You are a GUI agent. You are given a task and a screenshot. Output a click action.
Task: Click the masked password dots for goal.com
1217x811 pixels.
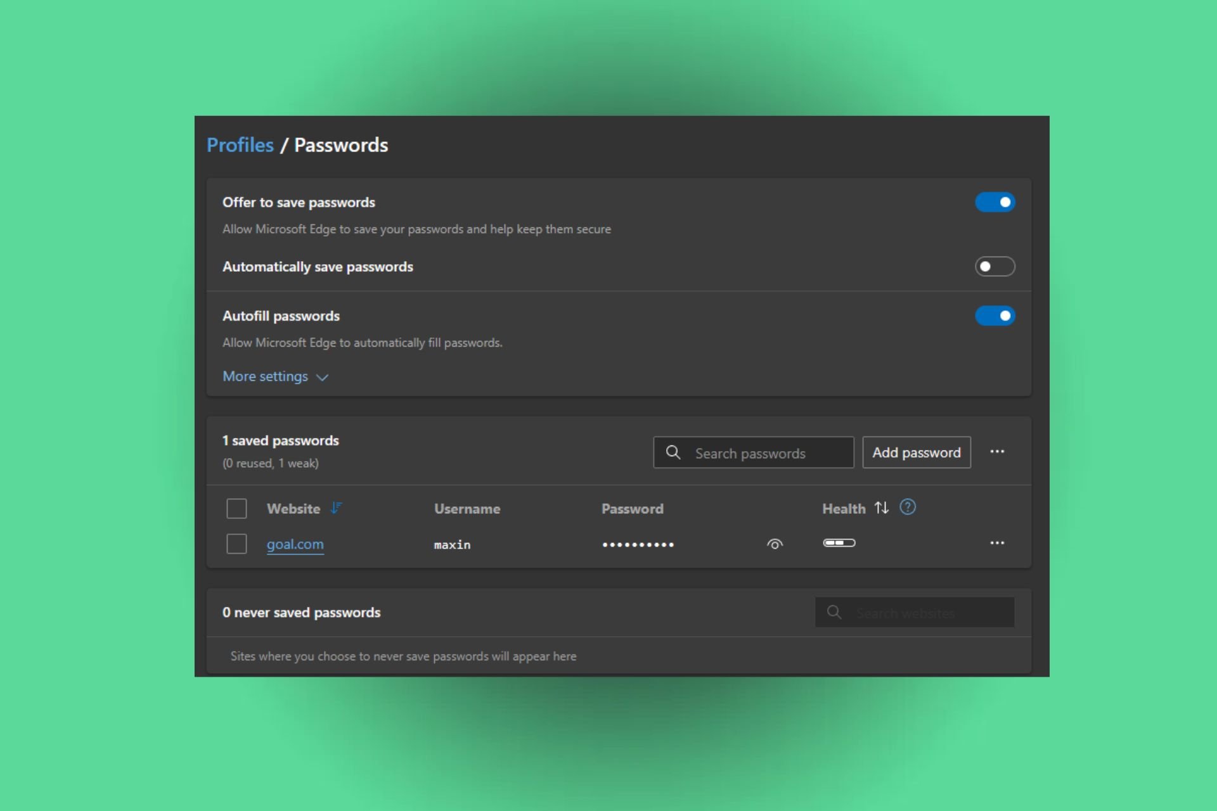[638, 545]
